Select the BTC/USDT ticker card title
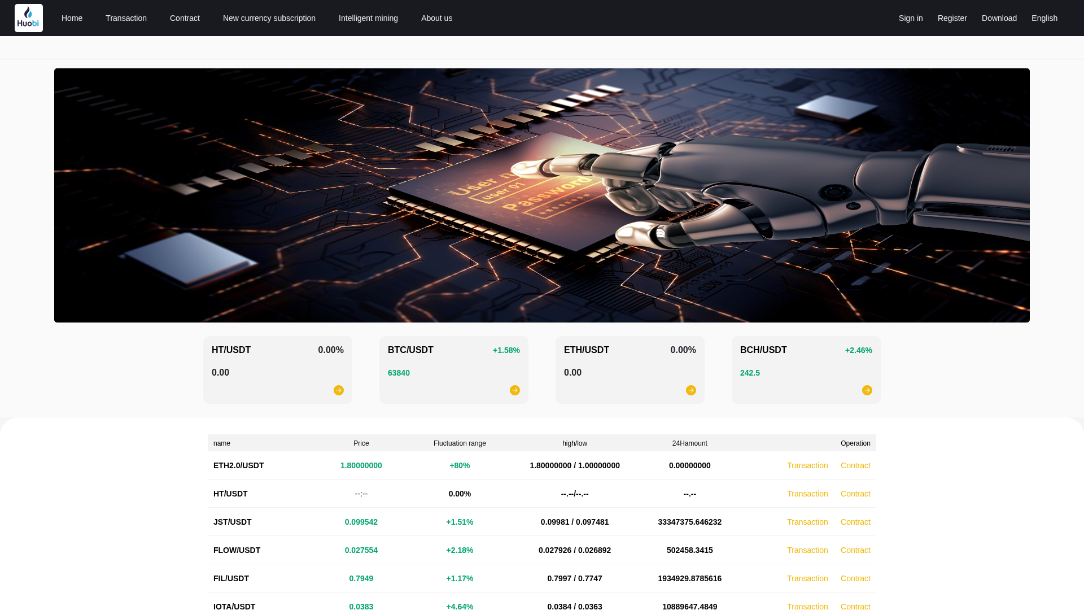 tap(410, 350)
